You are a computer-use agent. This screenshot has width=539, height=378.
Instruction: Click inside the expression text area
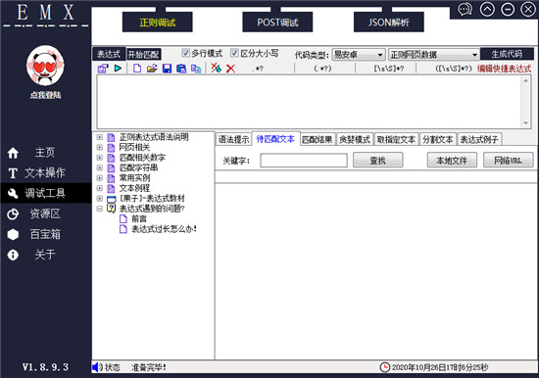coord(309,102)
